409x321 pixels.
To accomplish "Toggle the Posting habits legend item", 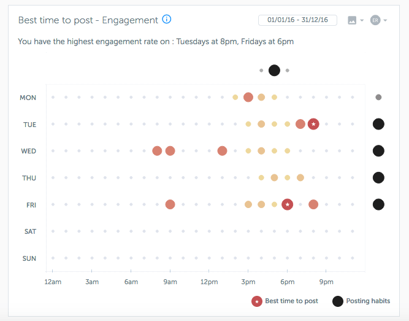I will pyautogui.click(x=361, y=301).
